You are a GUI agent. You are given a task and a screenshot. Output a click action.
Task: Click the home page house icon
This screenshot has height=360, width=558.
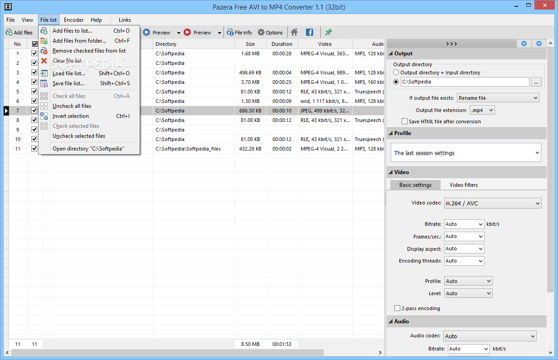(x=294, y=32)
